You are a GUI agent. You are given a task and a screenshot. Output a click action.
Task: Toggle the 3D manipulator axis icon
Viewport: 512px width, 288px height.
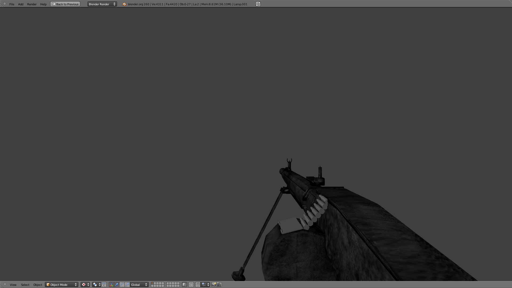111,285
